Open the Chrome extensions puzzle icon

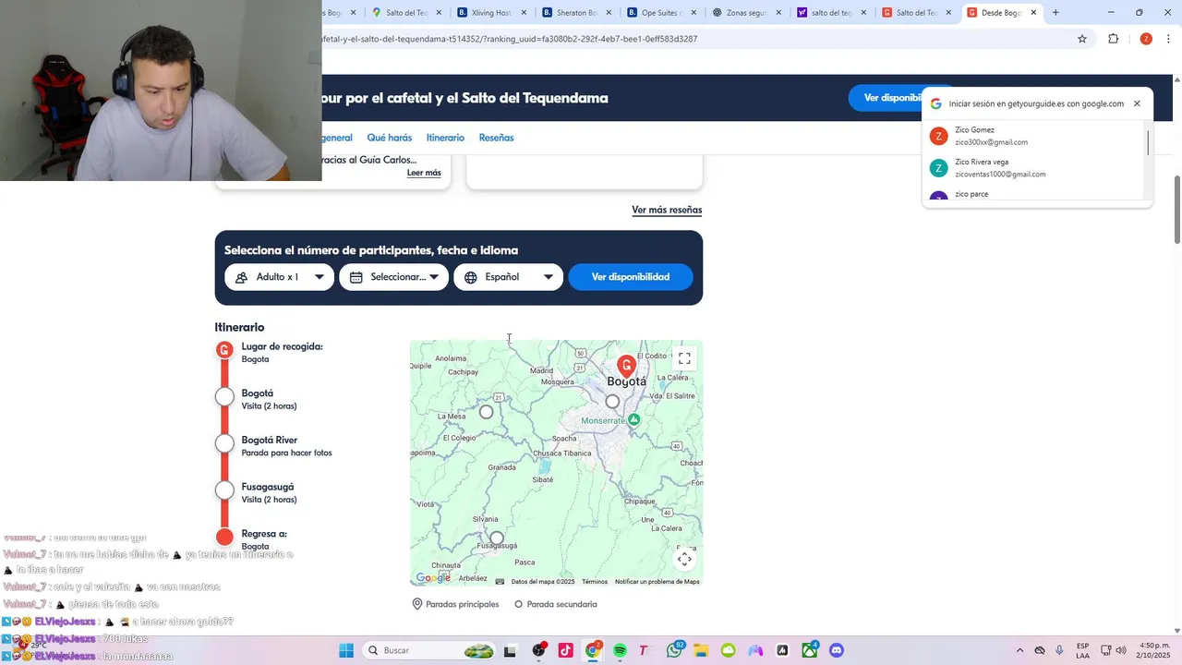click(1113, 39)
